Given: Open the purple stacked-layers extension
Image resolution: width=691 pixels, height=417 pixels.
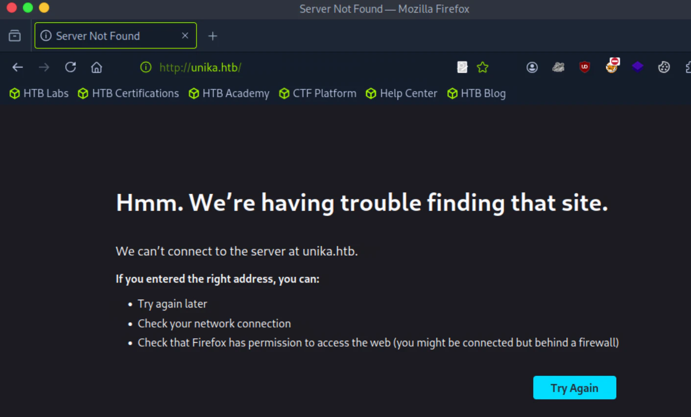Looking at the screenshot, I should point(638,66).
